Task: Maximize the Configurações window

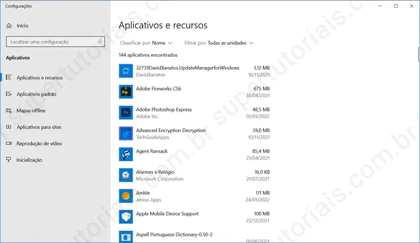Action: coord(396,6)
